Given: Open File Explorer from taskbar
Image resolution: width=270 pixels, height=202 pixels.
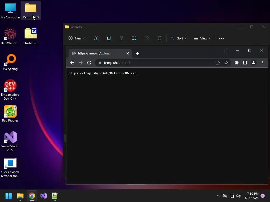Looking at the screenshot, I should point(20,196).
